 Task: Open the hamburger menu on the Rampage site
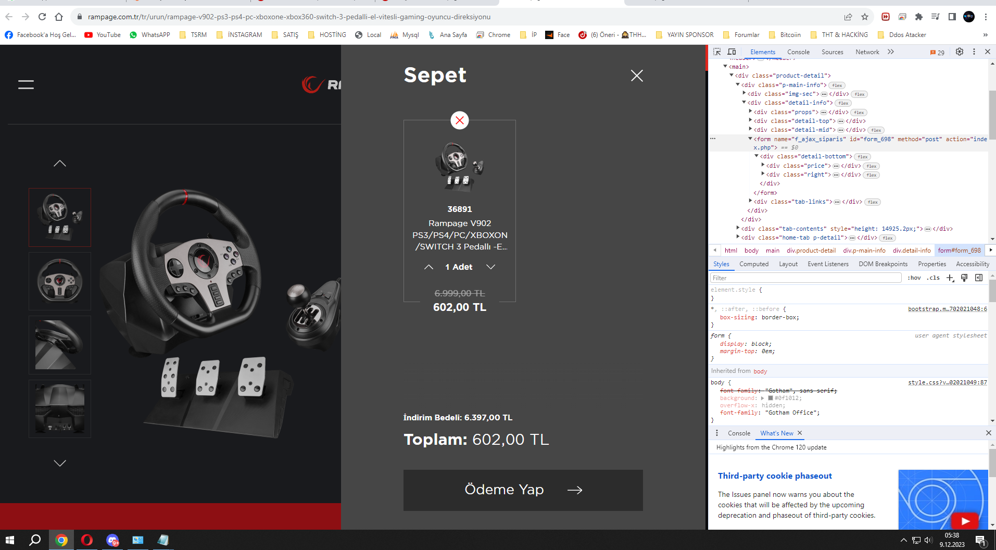tap(26, 84)
